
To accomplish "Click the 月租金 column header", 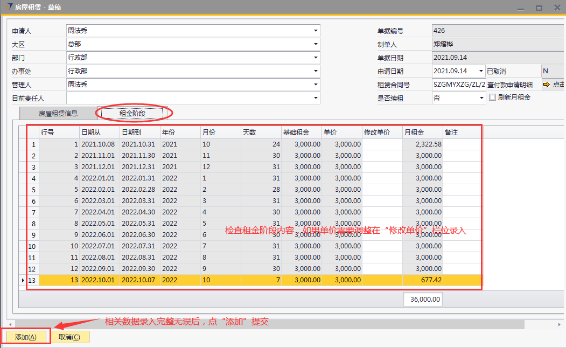I will point(422,132).
